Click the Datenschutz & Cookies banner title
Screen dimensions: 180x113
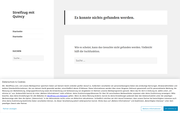pos(14,82)
